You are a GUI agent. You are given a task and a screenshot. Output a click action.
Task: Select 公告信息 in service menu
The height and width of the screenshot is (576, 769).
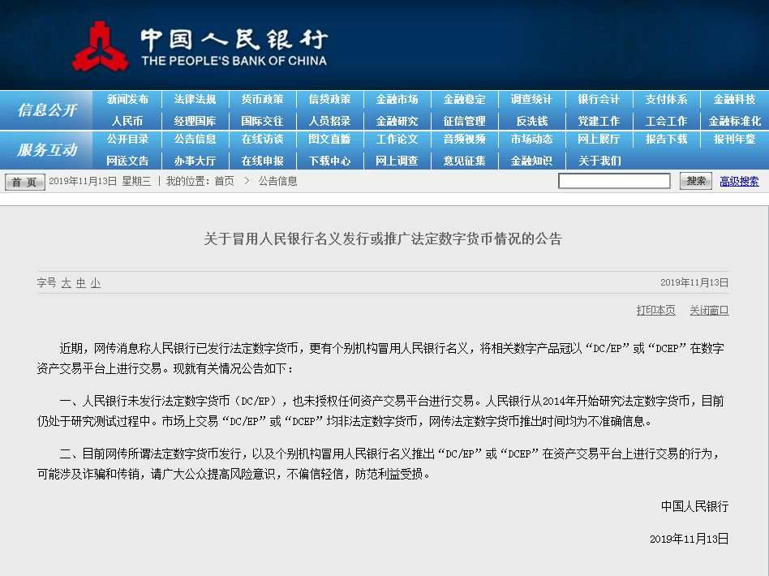(x=195, y=139)
